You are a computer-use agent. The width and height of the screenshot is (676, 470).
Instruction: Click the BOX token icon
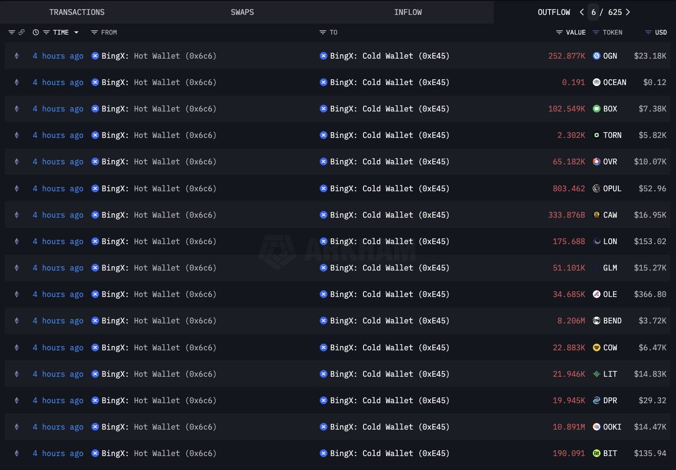pos(597,109)
